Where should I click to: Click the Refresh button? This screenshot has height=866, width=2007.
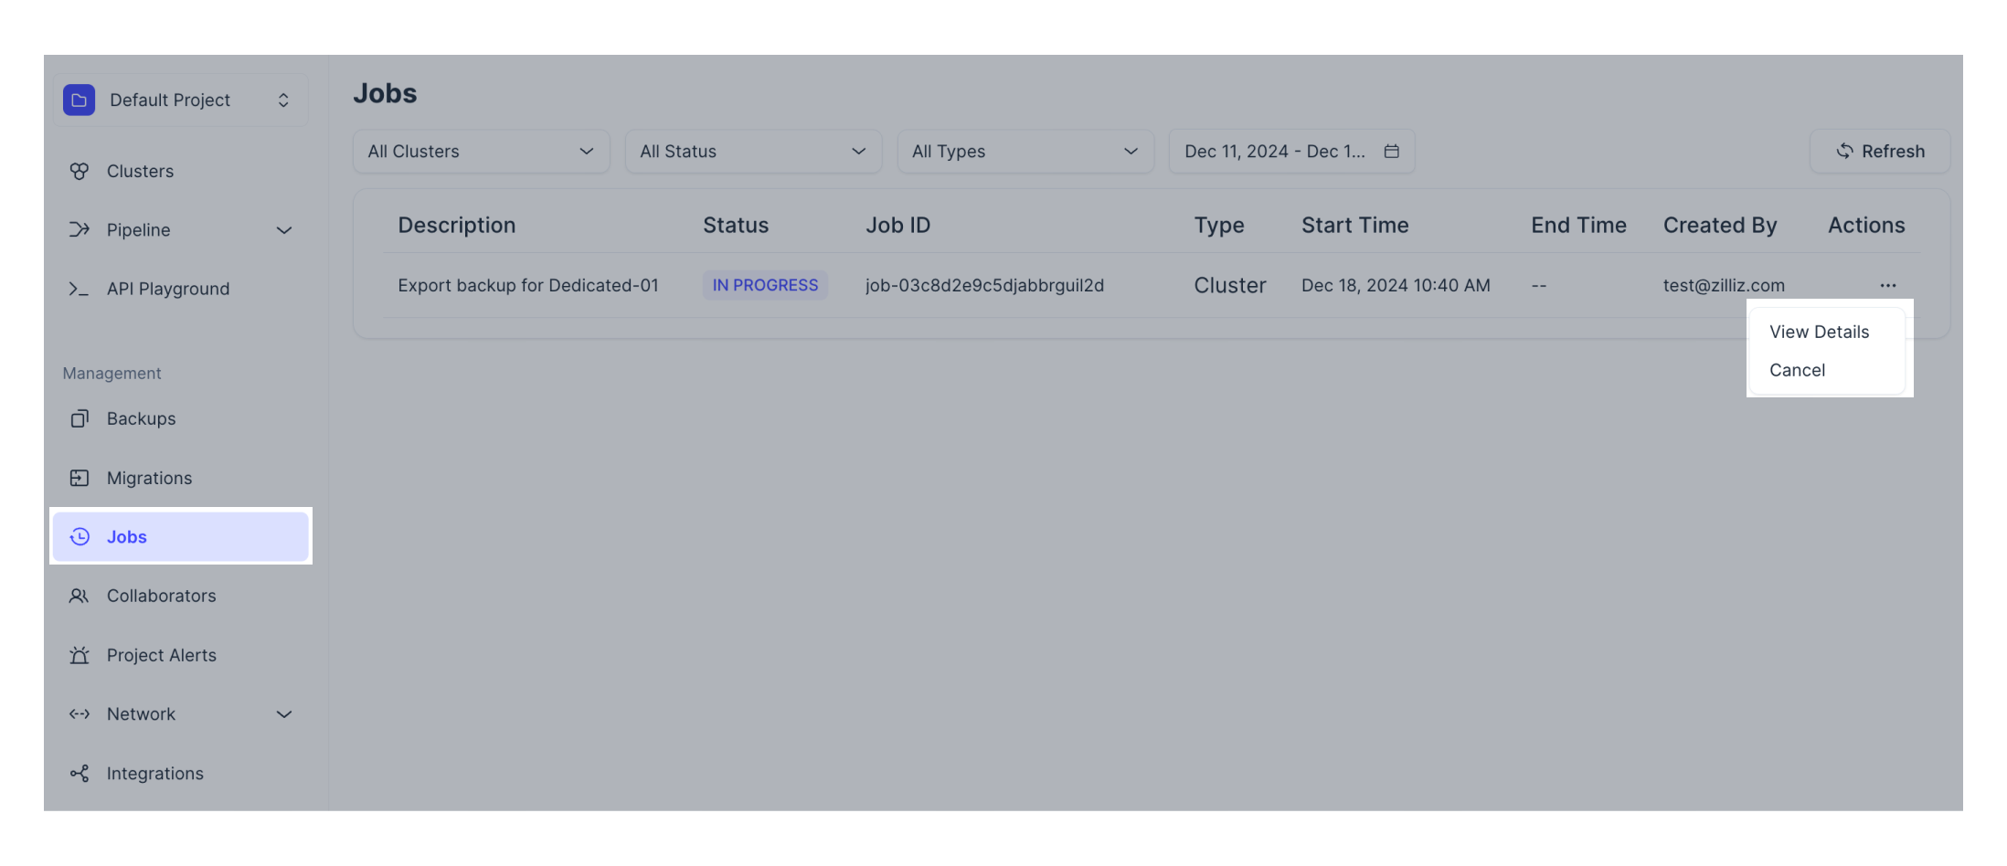pos(1879,151)
